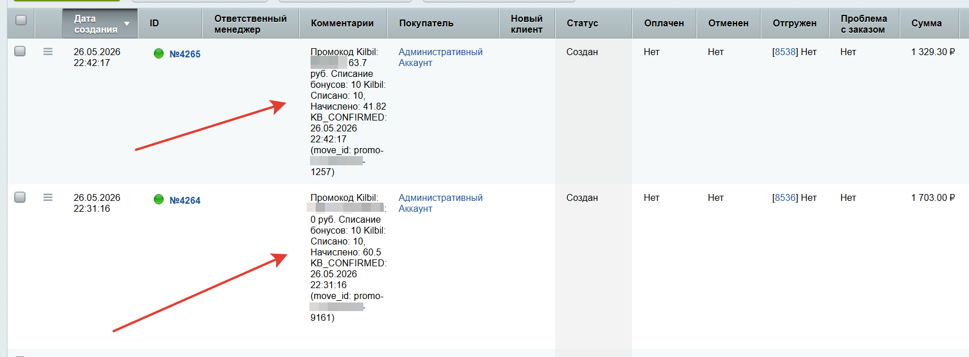Open Административный Аккаунт buyer link for №4265

(440, 57)
